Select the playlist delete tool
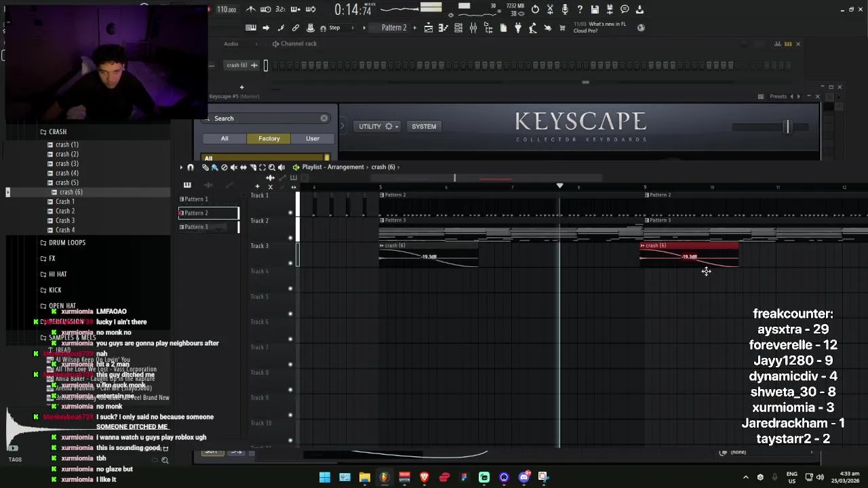868x488 pixels. pyautogui.click(x=224, y=167)
